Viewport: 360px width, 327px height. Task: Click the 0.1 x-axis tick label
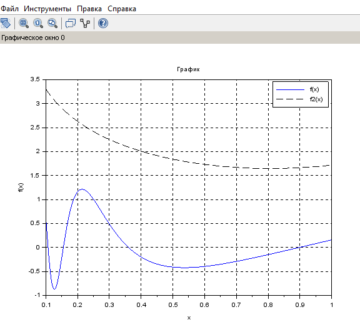point(46,305)
